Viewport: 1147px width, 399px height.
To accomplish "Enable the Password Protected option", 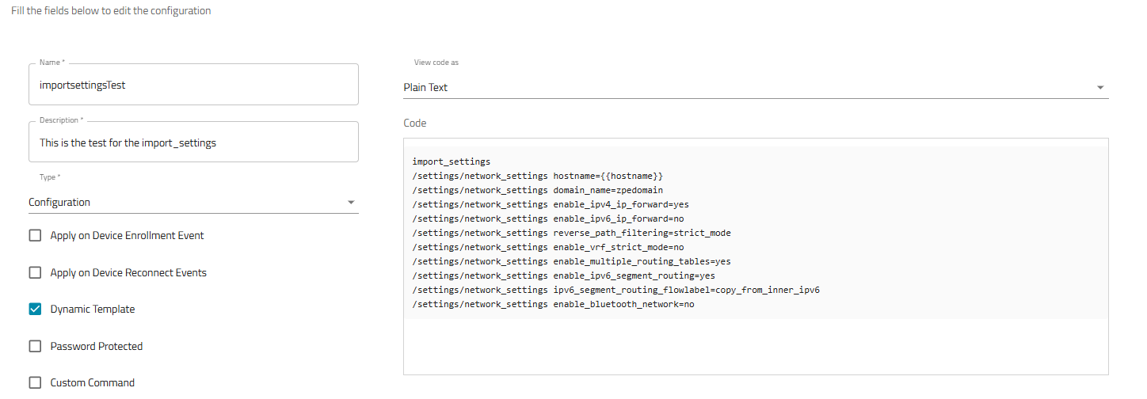I will coord(35,346).
